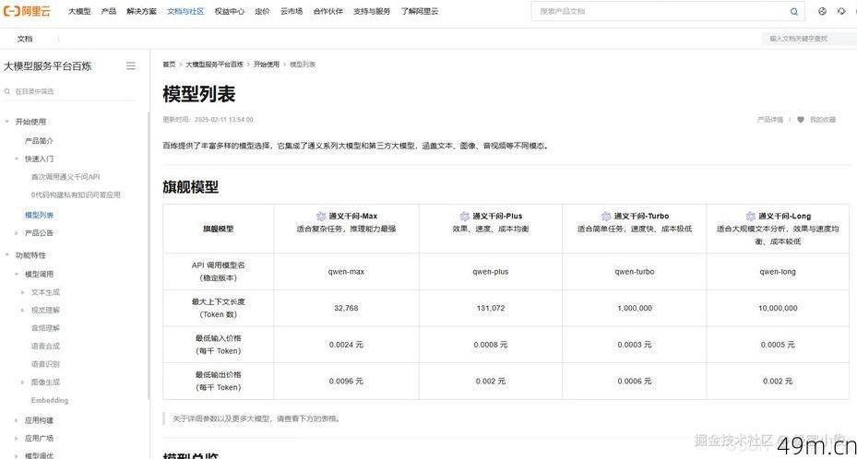Expand the 产品公告 tree item
Viewport: 857px width, 459px height.
coord(17,233)
